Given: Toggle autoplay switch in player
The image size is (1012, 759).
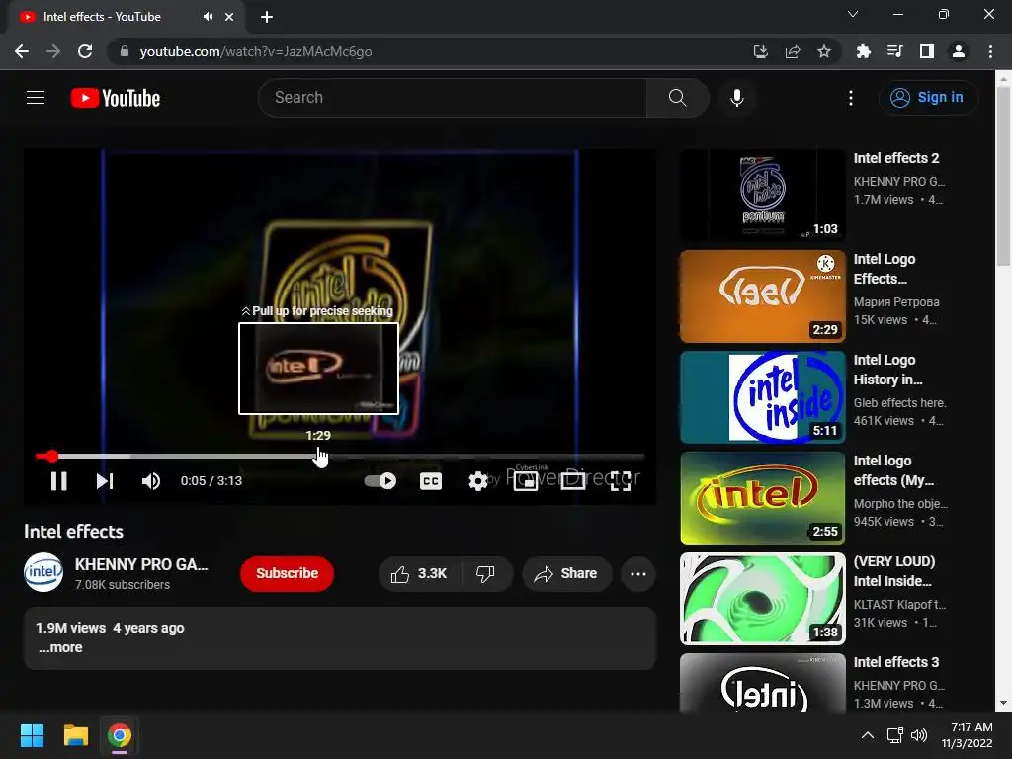Looking at the screenshot, I should (x=380, y=481).
